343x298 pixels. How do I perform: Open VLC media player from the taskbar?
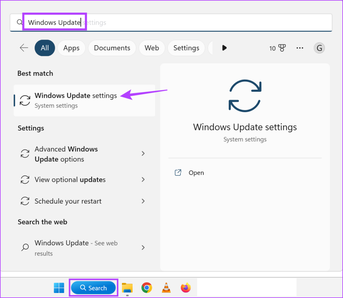(x=166, y=288)
